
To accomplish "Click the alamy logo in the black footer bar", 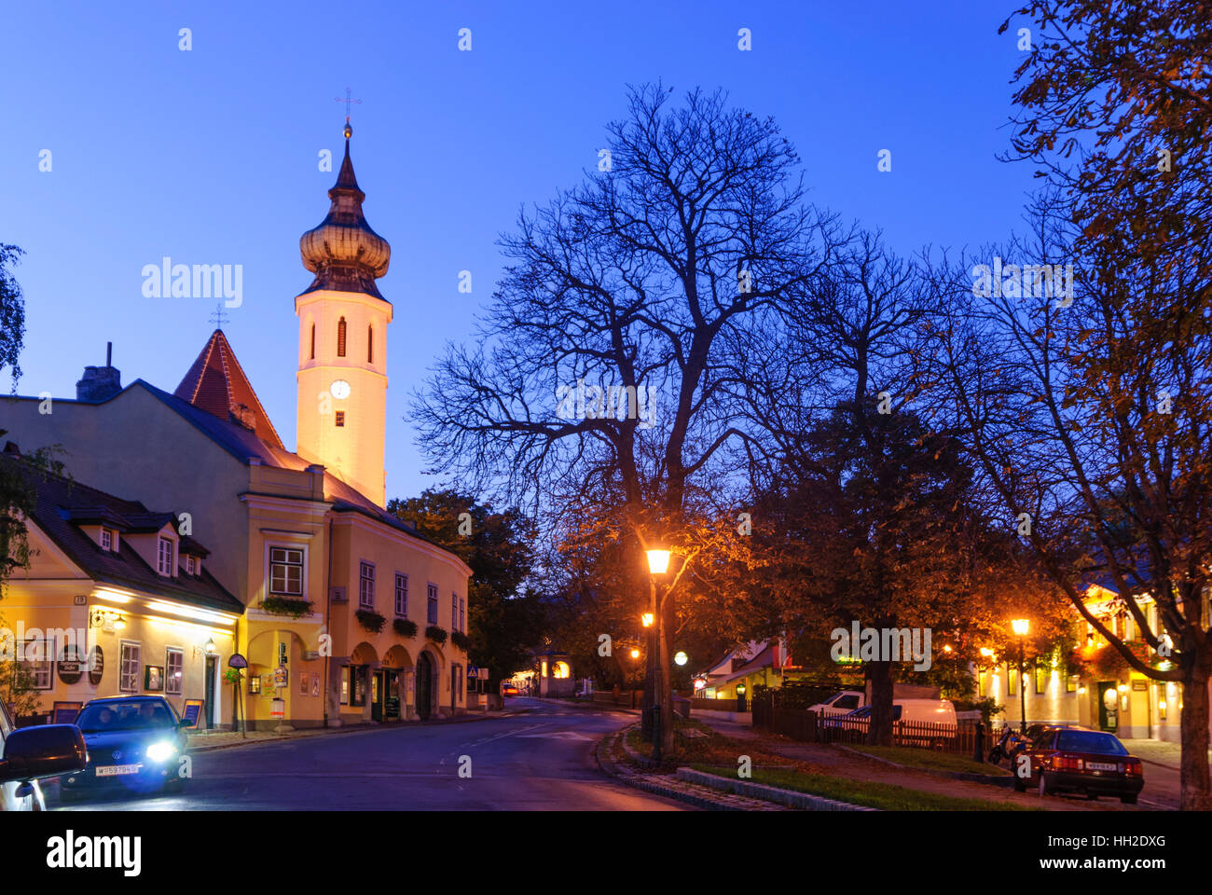I will pyautogui.click(x=94, y=853).
